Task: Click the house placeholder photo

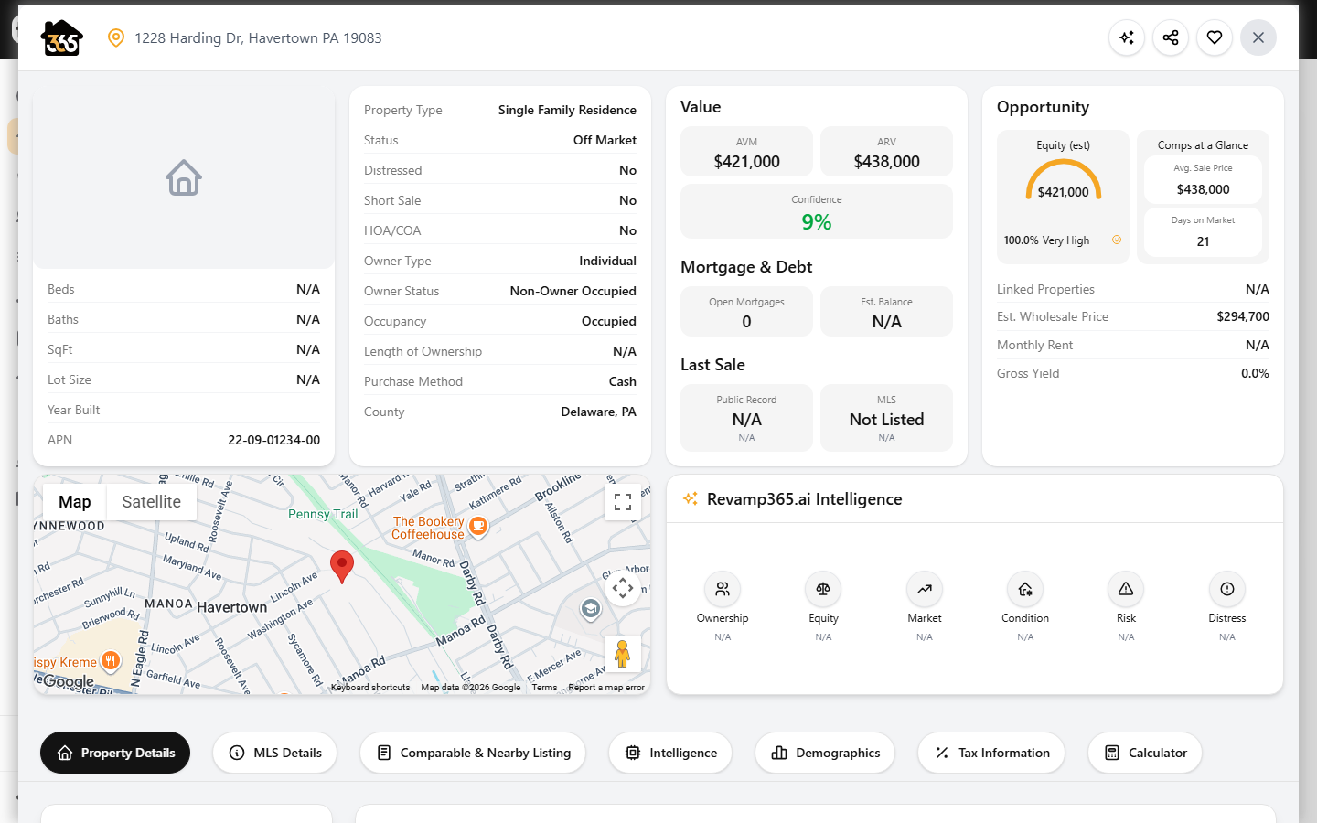Action: click(x=184, y=177)
